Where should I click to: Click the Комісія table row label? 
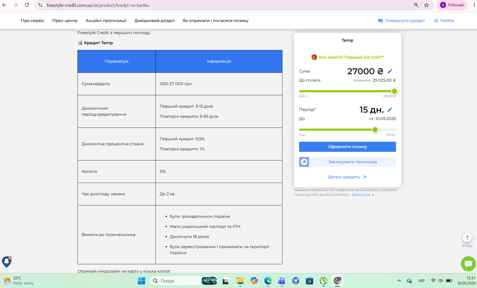[89, 172]
